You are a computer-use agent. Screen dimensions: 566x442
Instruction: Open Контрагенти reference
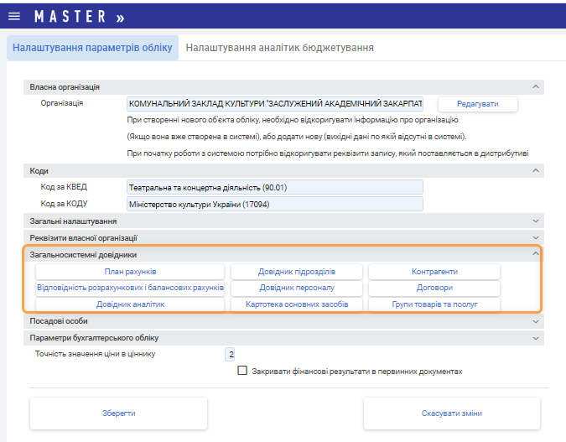point(434,272)
